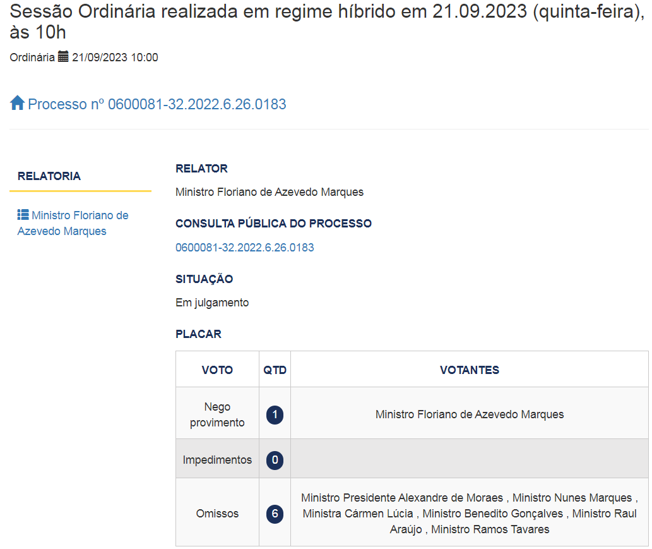Click the badge showing 0 for Impedimentos
The image size is (652, 549).
pyautogui.click(x=275, y=460)
